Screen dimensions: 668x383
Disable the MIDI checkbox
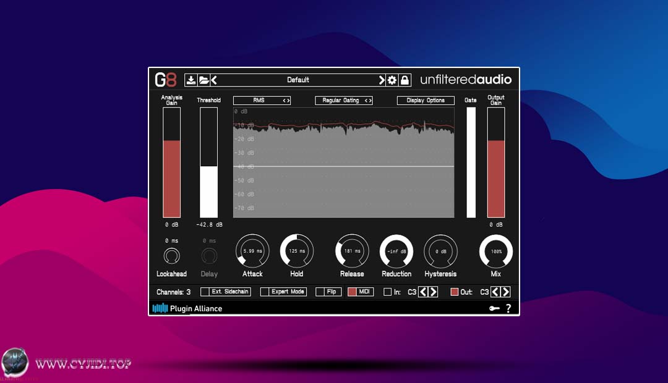(352, 292)
